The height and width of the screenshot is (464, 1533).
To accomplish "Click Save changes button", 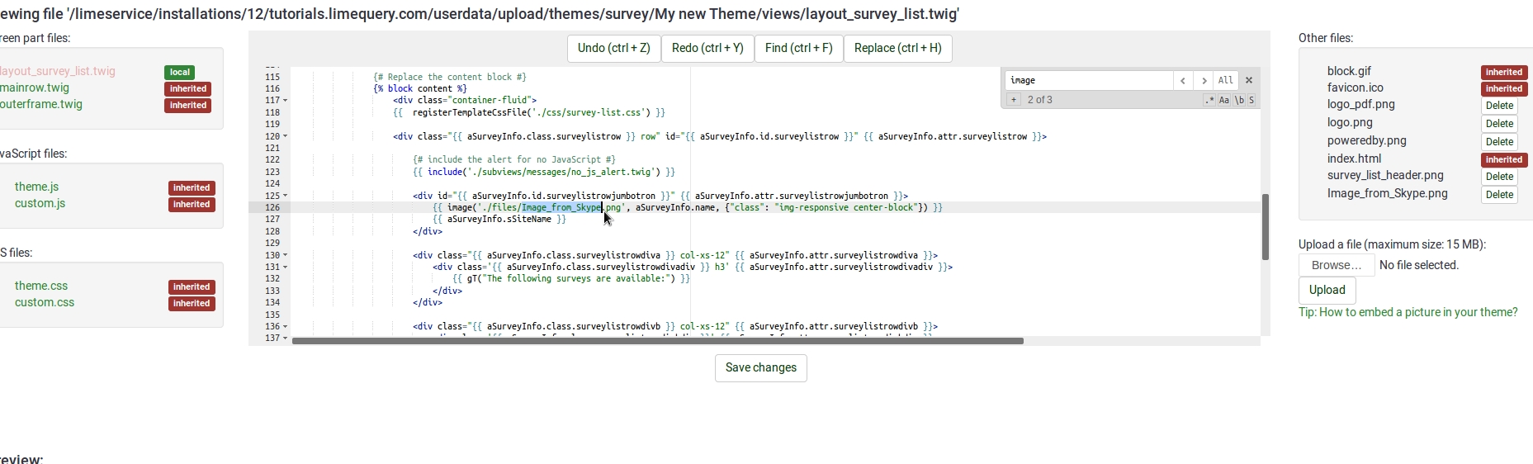I will 760,367.
